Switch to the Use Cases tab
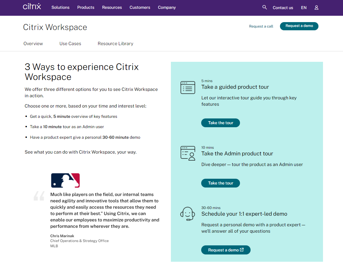 (70, 44)
